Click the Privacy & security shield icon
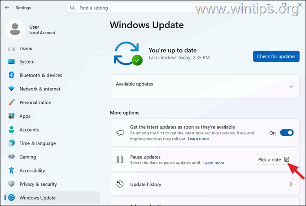The image size is (306, 206). click(11, 184)
